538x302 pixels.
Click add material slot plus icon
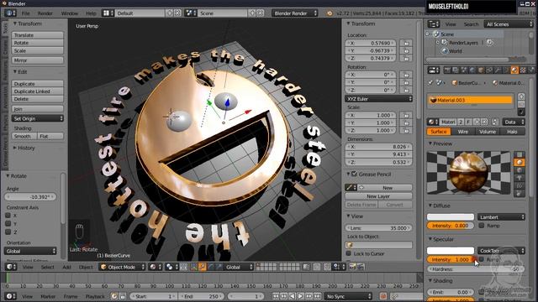pos(521,96)
